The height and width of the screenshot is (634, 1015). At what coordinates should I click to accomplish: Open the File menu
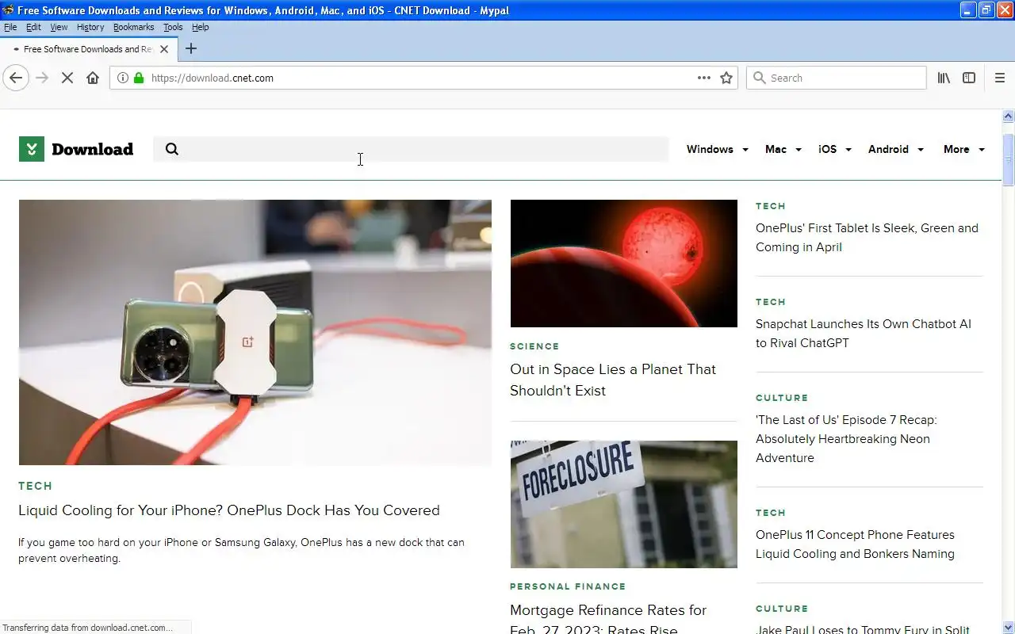point(10,27)
